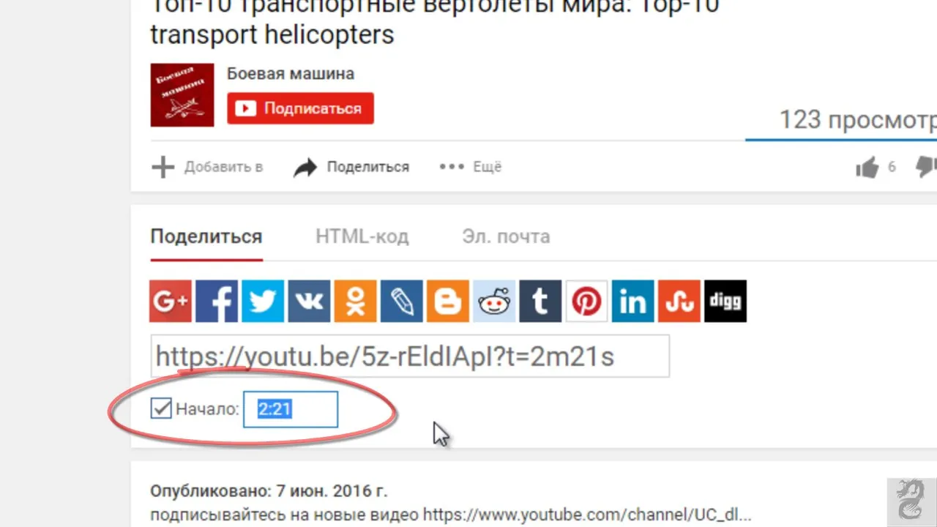Share via Google+ icon
The width and height of the screenshot is (937, 527).
(170, 301)
